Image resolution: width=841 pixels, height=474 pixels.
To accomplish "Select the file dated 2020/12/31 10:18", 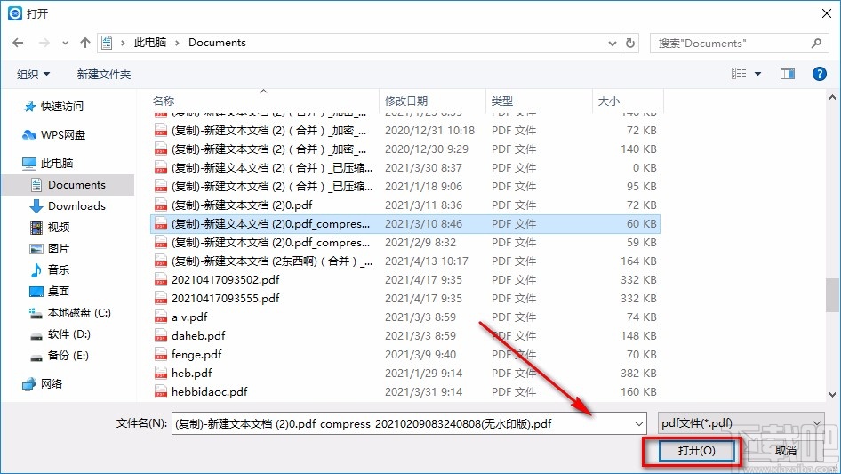I will pyautogui.click(x=405, y=131).
